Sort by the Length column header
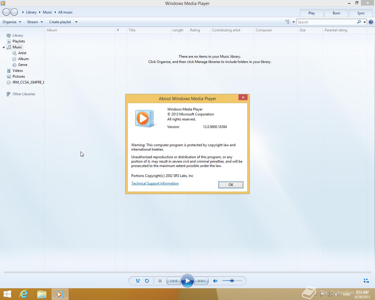Image resolution: width=375 pixels, height=300 pixels. [x=179, y=30]
